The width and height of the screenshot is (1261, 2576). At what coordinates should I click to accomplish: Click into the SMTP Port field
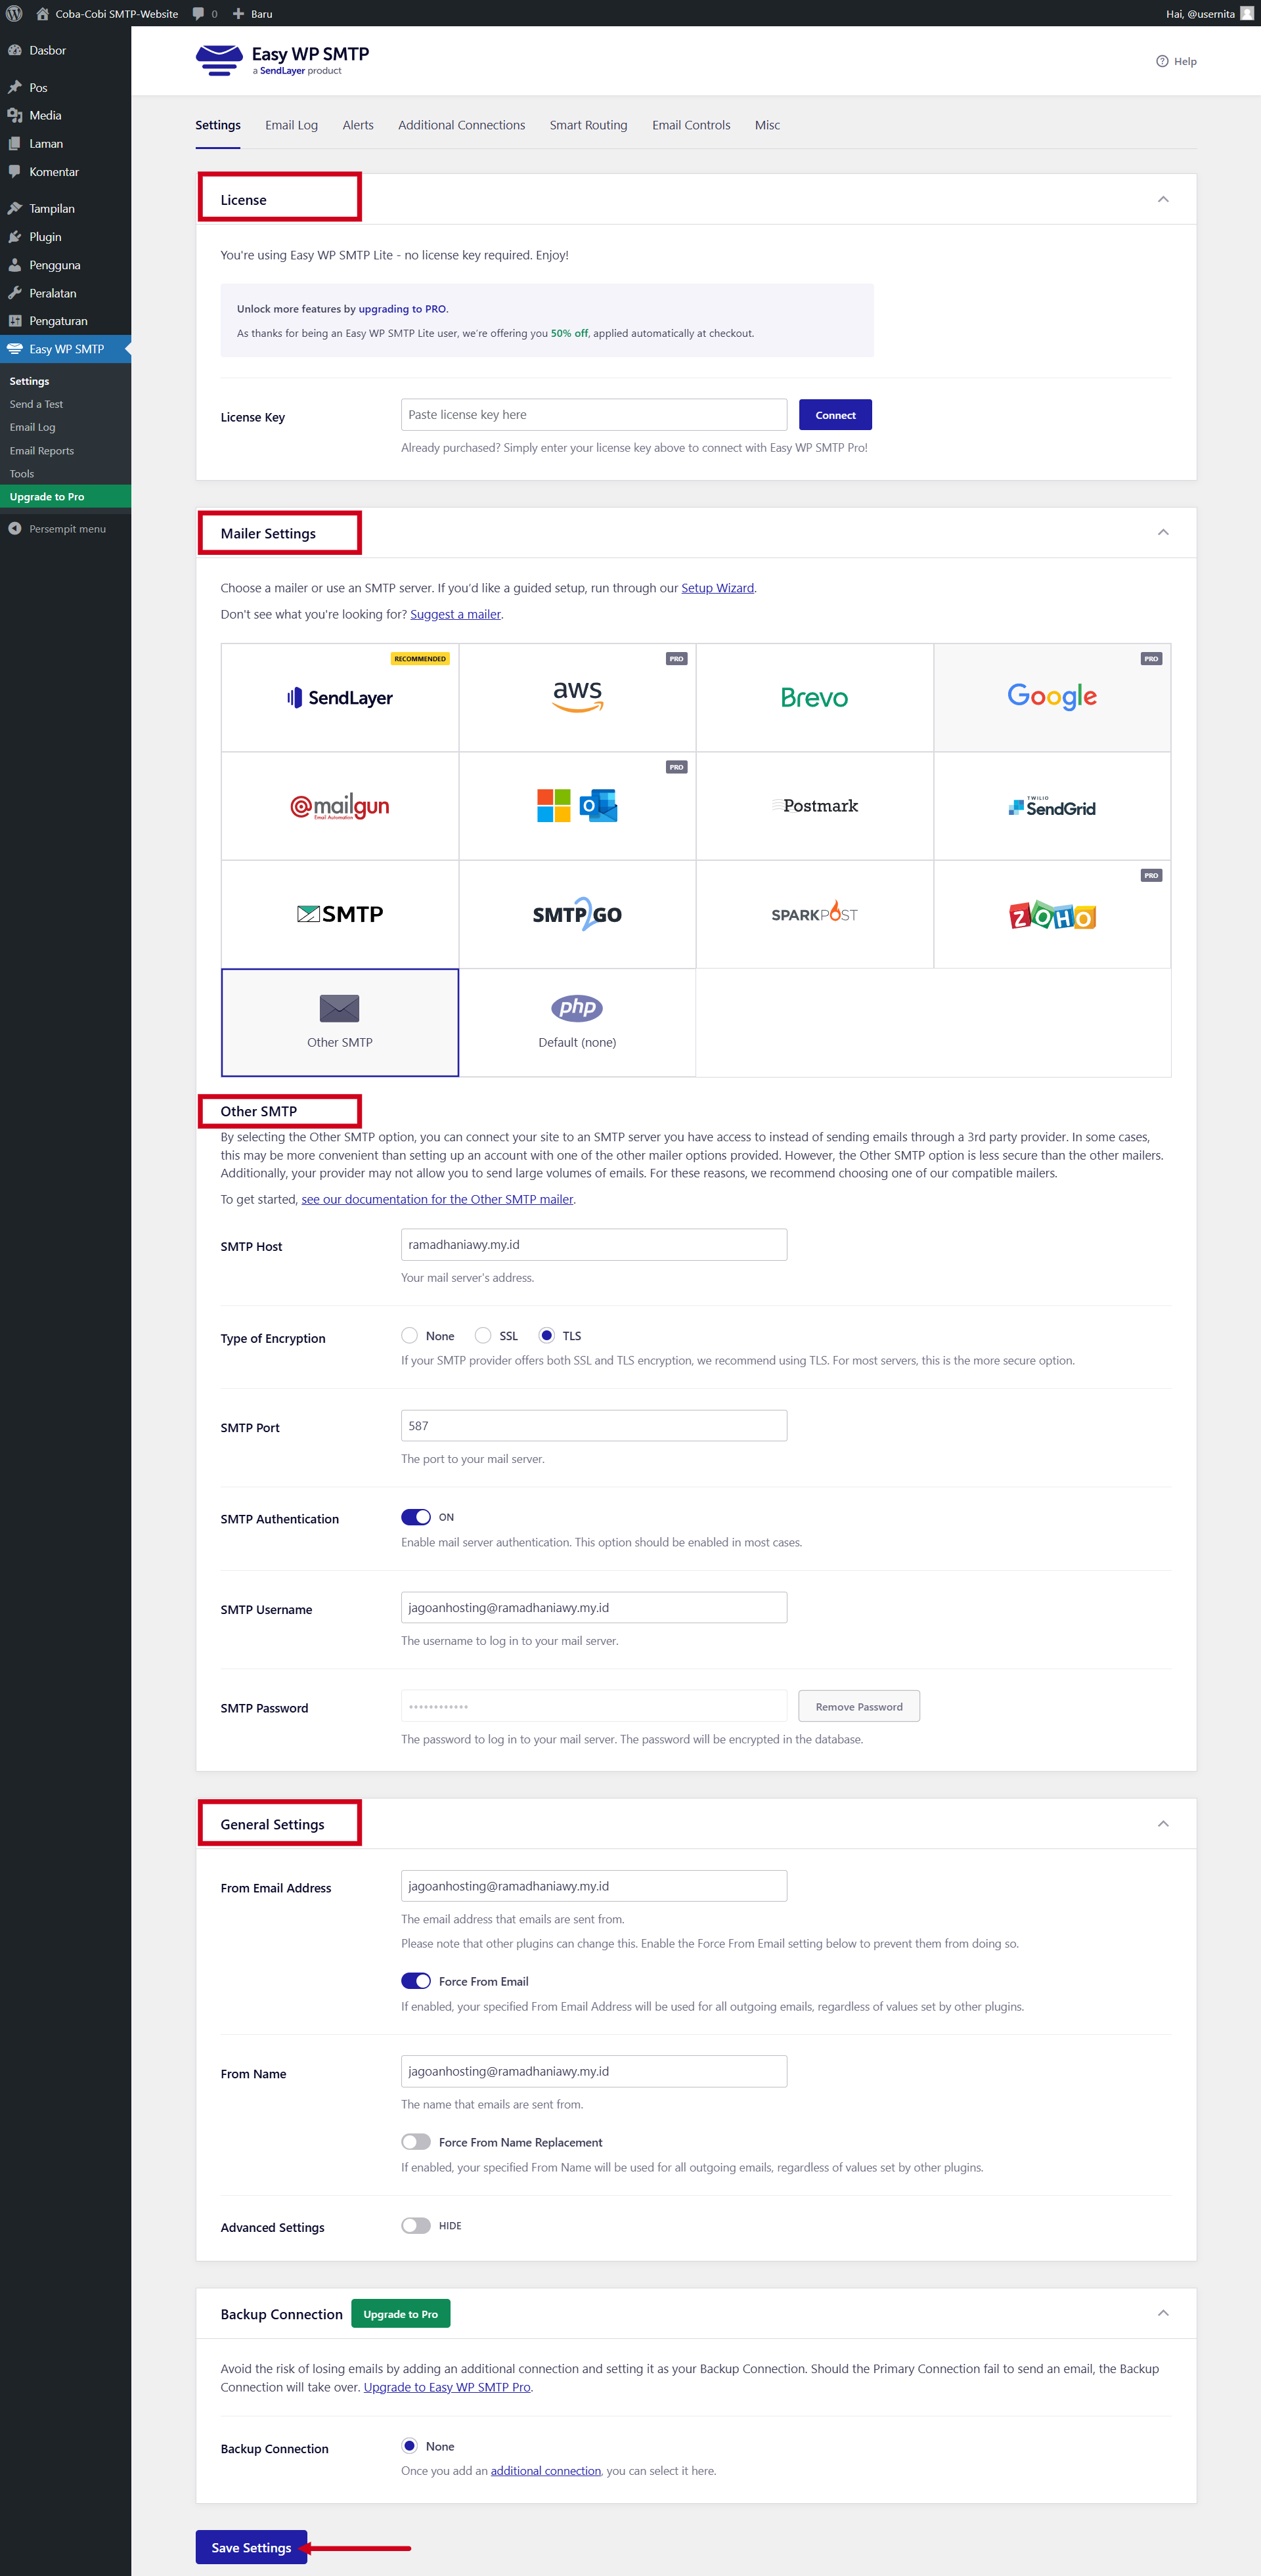point(594,1426)
